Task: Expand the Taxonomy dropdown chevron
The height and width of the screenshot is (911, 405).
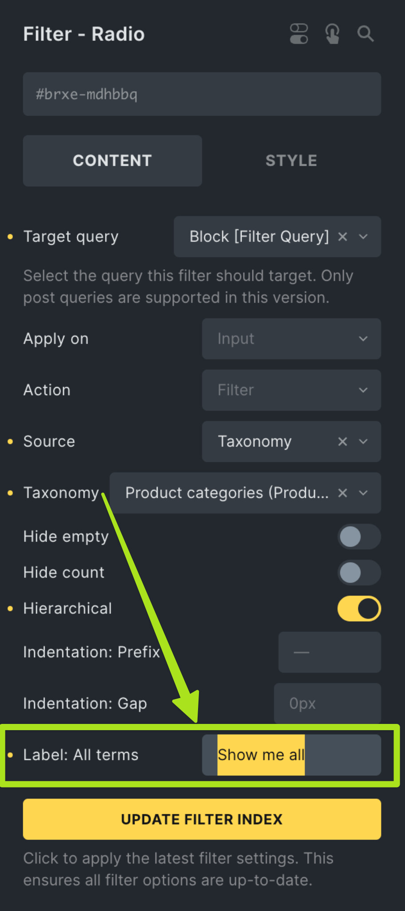Action: (x=363, y=493)
